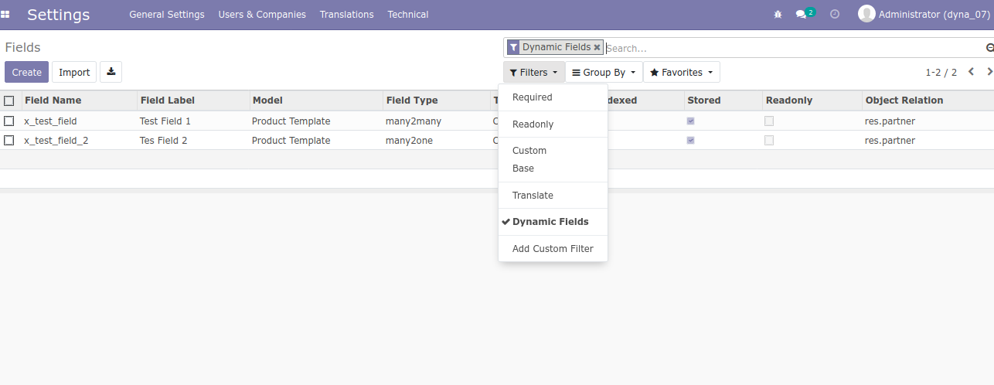
Task: Select the x_test_field row checkbox
Action: (x=9, y=121)
